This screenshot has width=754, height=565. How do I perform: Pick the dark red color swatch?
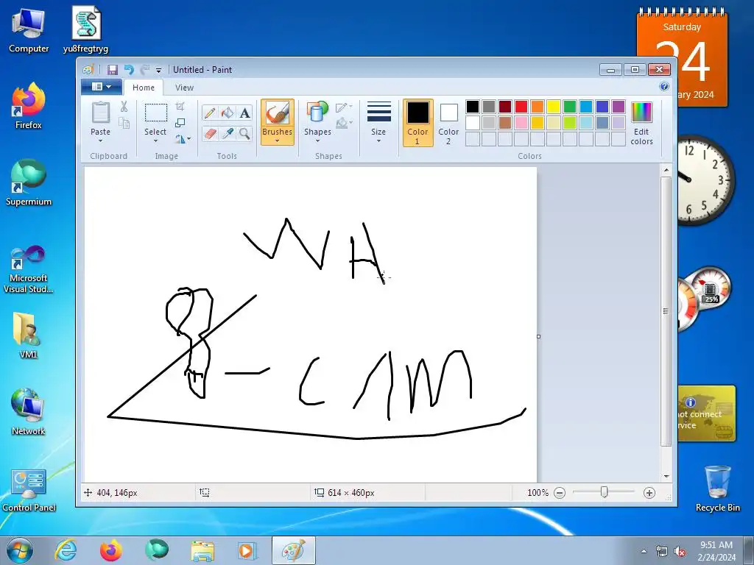pos(505,107)
